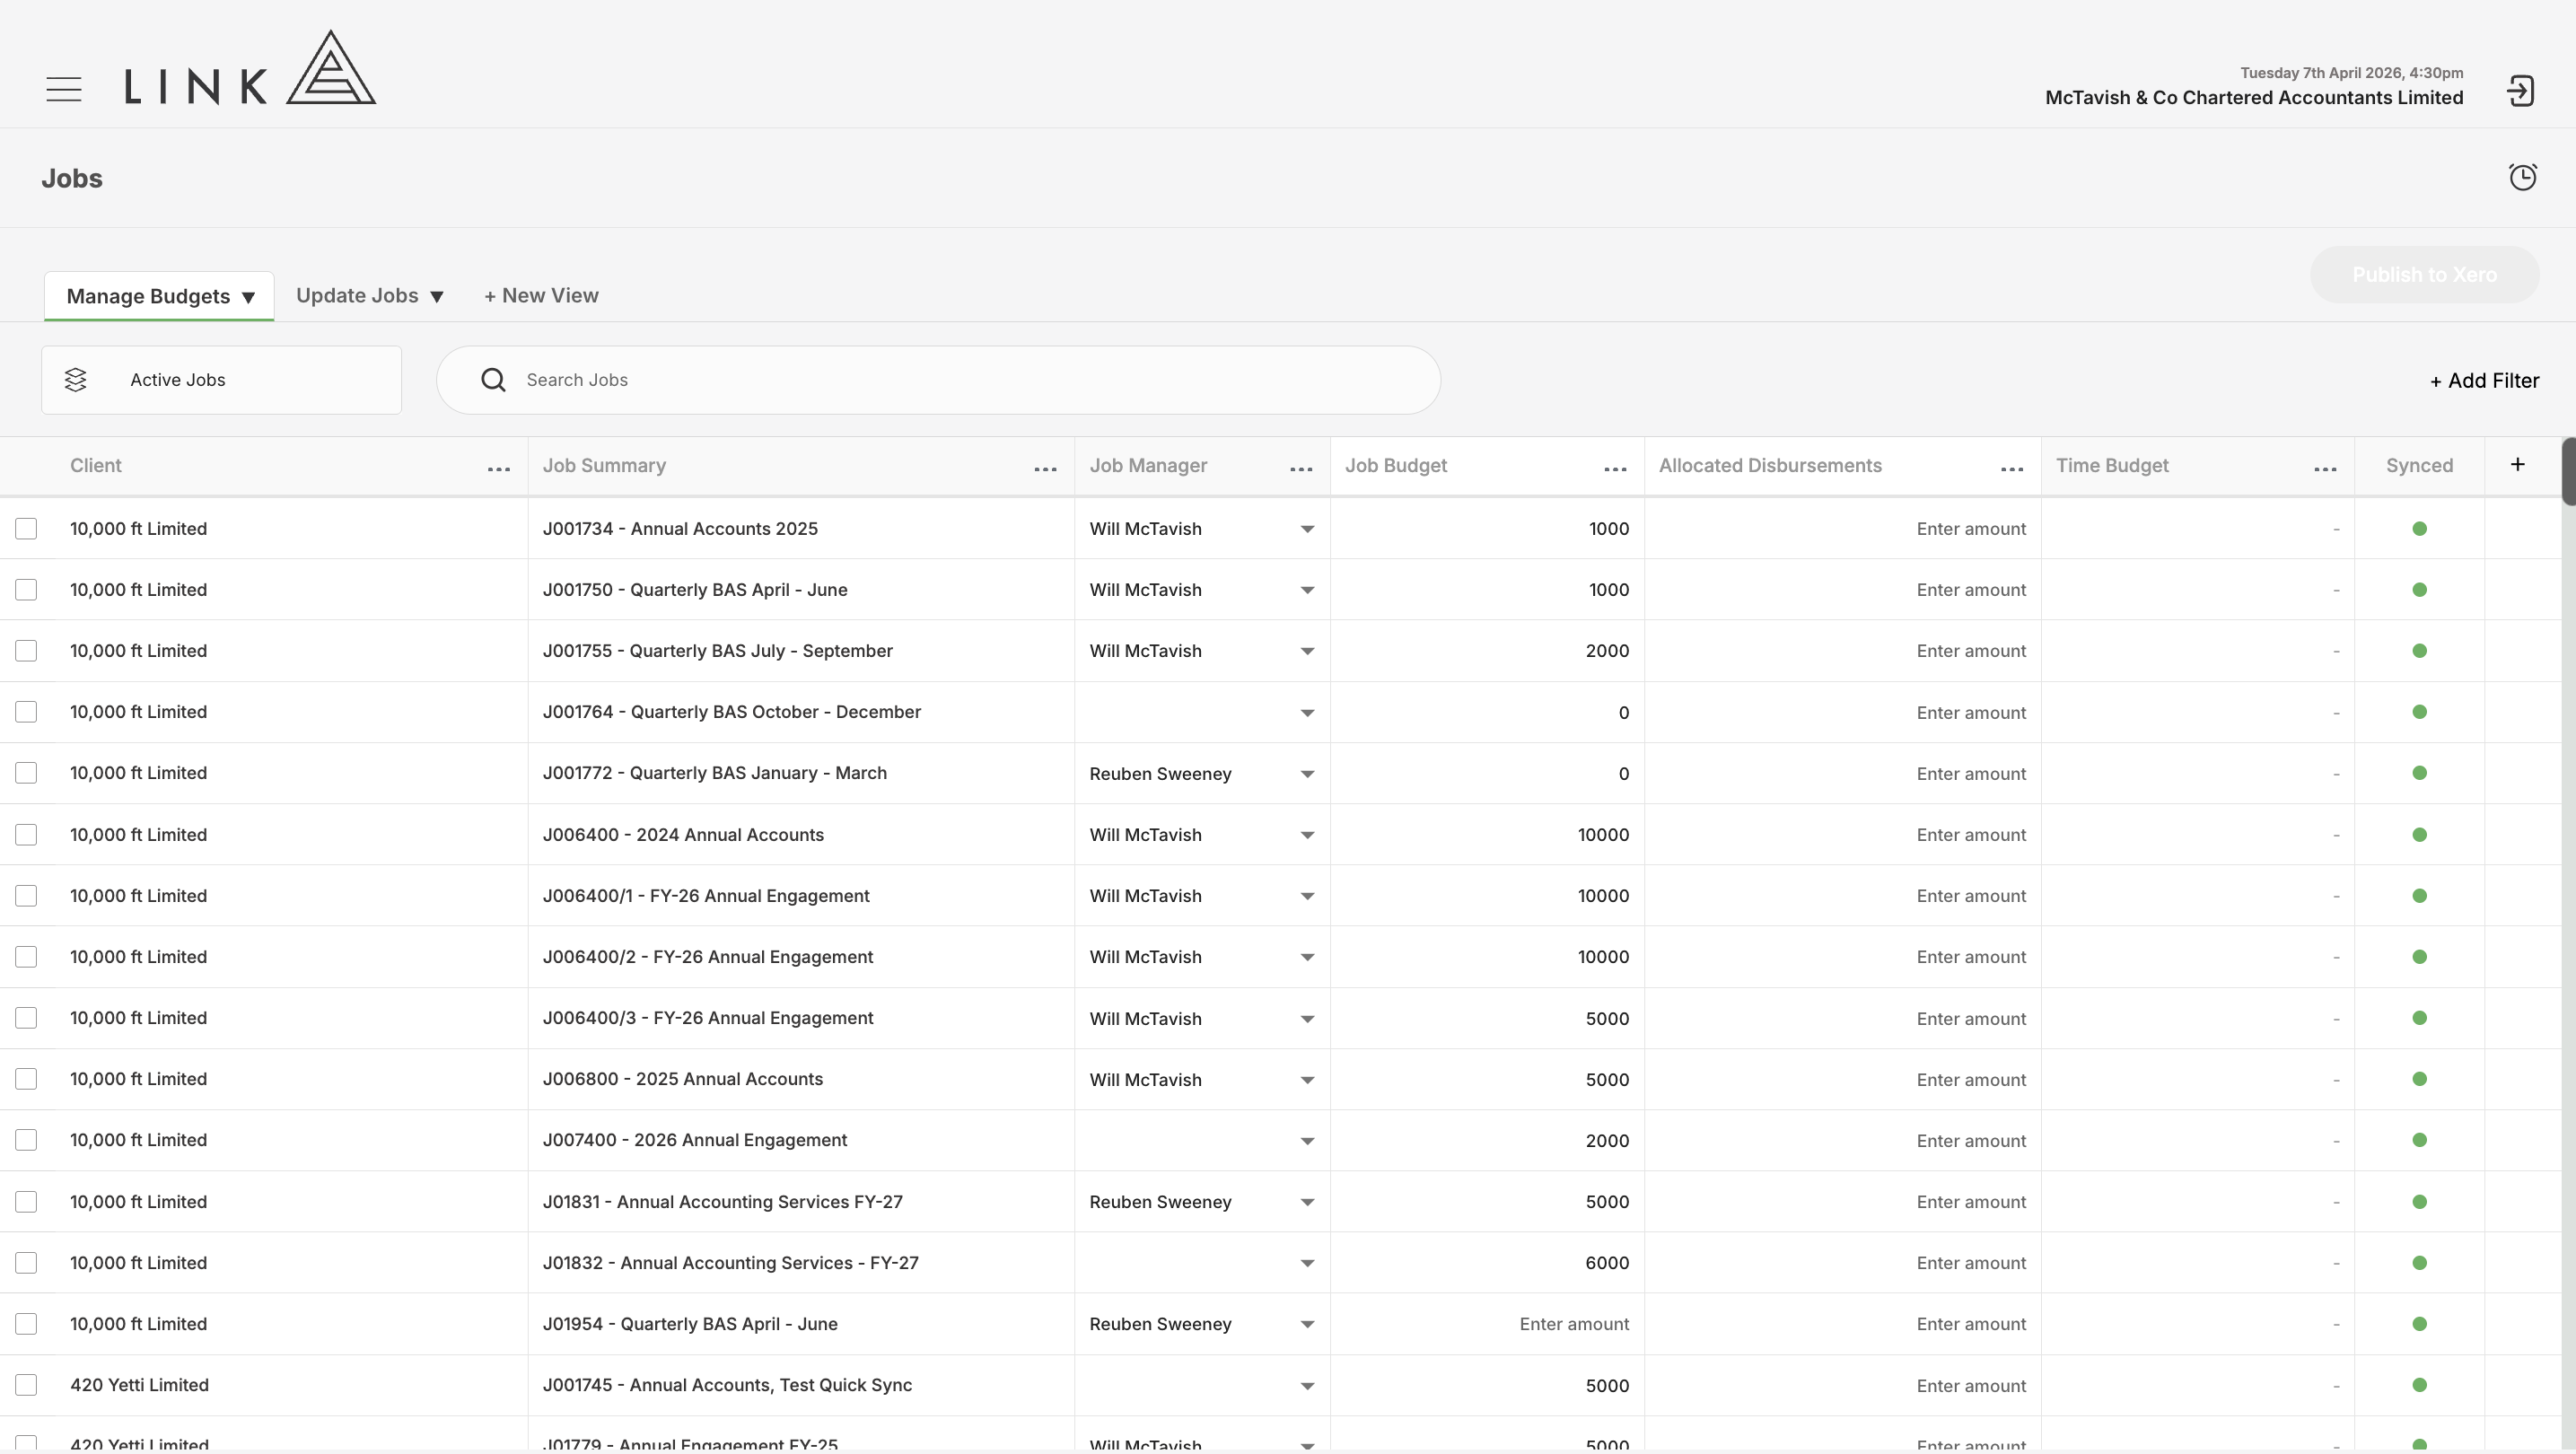Switch to Manage Budgets view tab
This screenshot has width=2576, height=1454.
coord(159,296)
